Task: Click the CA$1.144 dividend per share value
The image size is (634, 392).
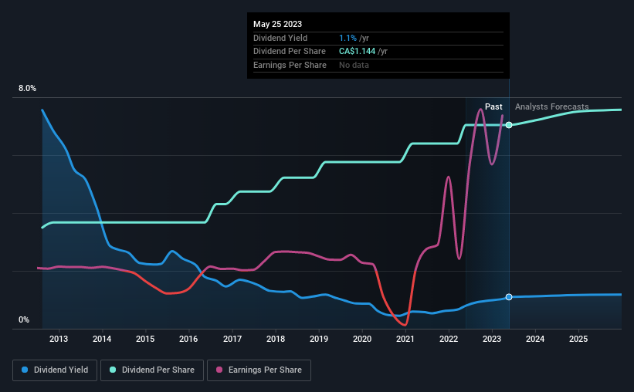Action: (x=357, y=52)
